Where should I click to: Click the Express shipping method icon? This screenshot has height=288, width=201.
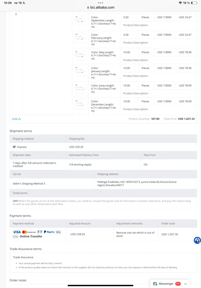[x=14, y=147]
